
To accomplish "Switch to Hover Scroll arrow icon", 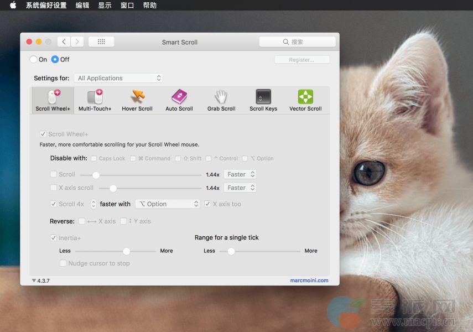I will coord(137,97).
